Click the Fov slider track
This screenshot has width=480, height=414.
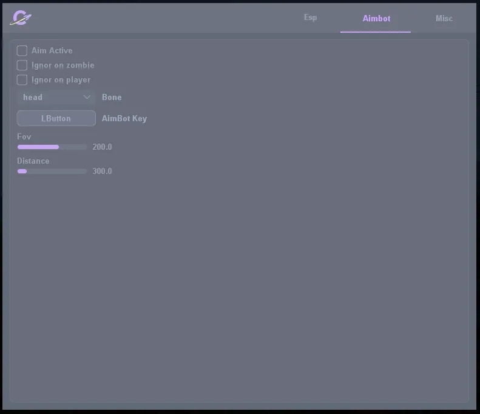tap(52, 147)
